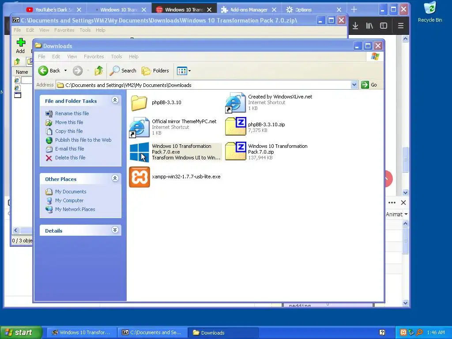452x339 pixels.
Task: Collapse the File and Folder Tasks panel
Action: [115, 100]
